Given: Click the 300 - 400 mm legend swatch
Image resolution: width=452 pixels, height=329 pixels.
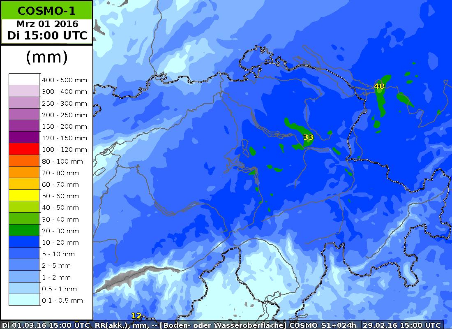Looking at the screenshot, I should 24,91.
